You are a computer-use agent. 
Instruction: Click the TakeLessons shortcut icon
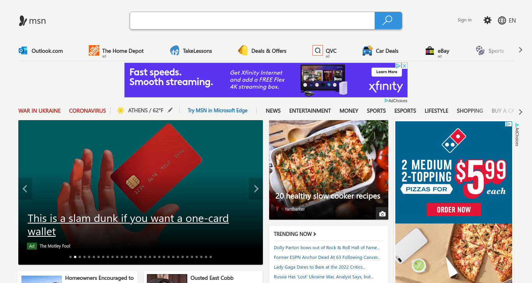coord(174,51)
